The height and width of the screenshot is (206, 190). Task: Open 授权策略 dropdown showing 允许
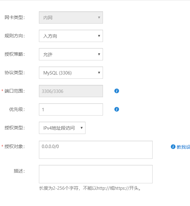71,54
